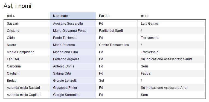This screenshot has width=209, height=102.
Task: Click Su indicazione Assessore Arru cell
Action: [172, 88]
